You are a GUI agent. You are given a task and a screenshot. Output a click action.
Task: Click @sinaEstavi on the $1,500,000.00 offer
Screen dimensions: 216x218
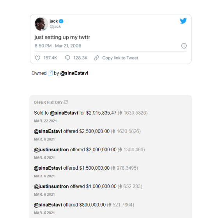click(48, 168)
